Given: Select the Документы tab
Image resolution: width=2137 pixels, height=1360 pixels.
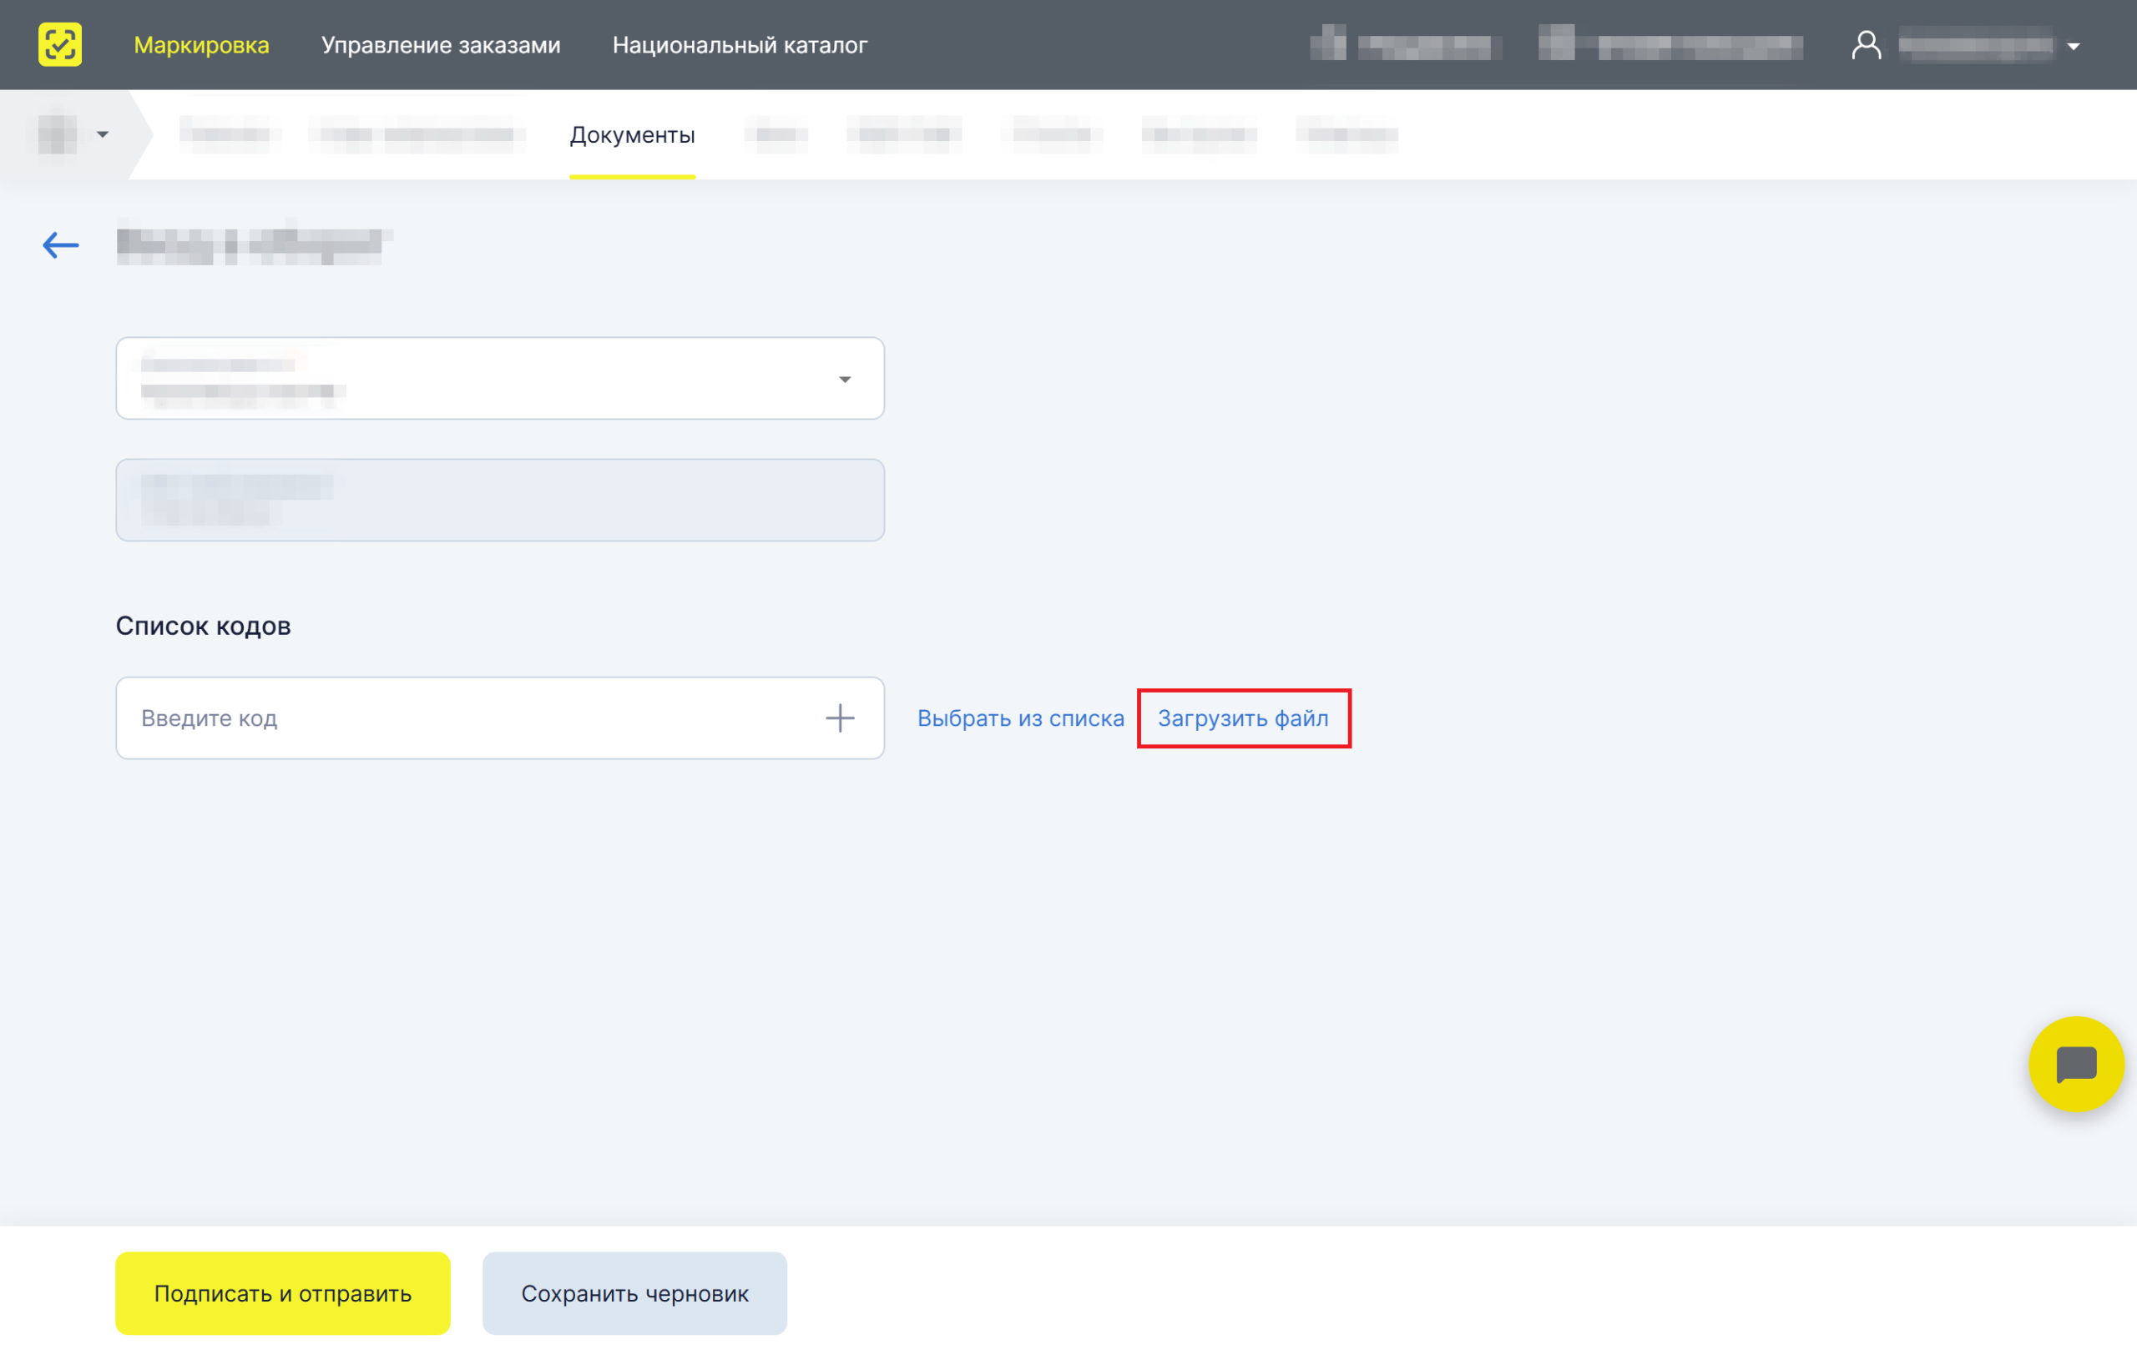Looking at the screenshot, I should coord(632,135).
